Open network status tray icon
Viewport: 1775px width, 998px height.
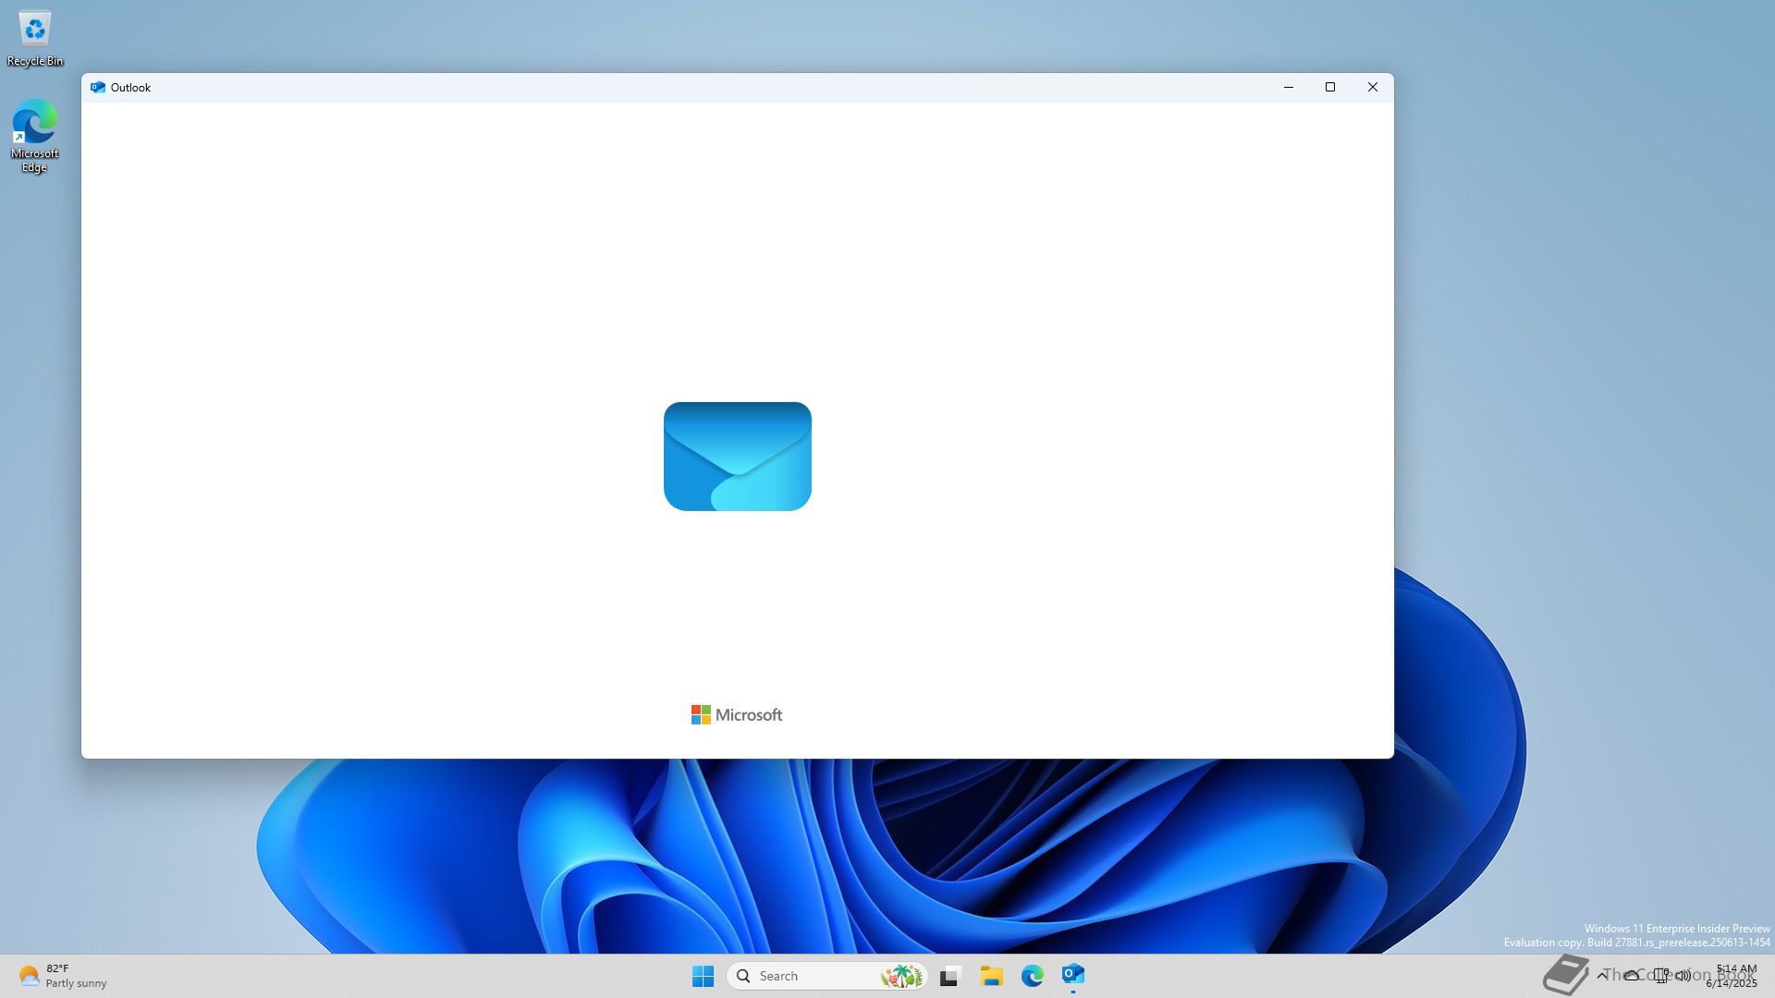pos(1661,976)
